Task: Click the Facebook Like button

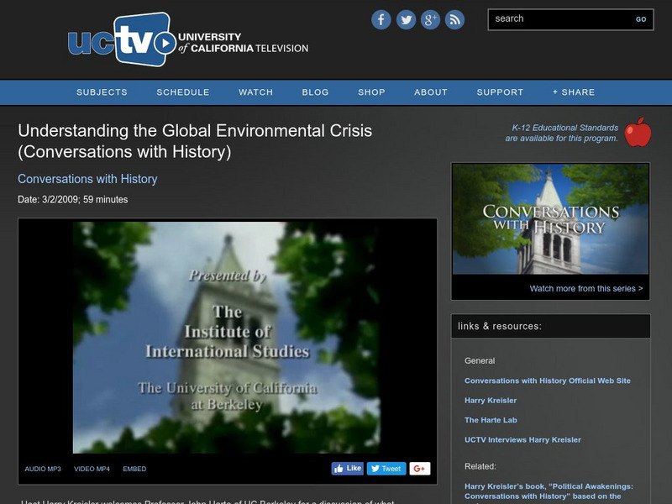Action: pyautogui.click(x=348, y=469)
